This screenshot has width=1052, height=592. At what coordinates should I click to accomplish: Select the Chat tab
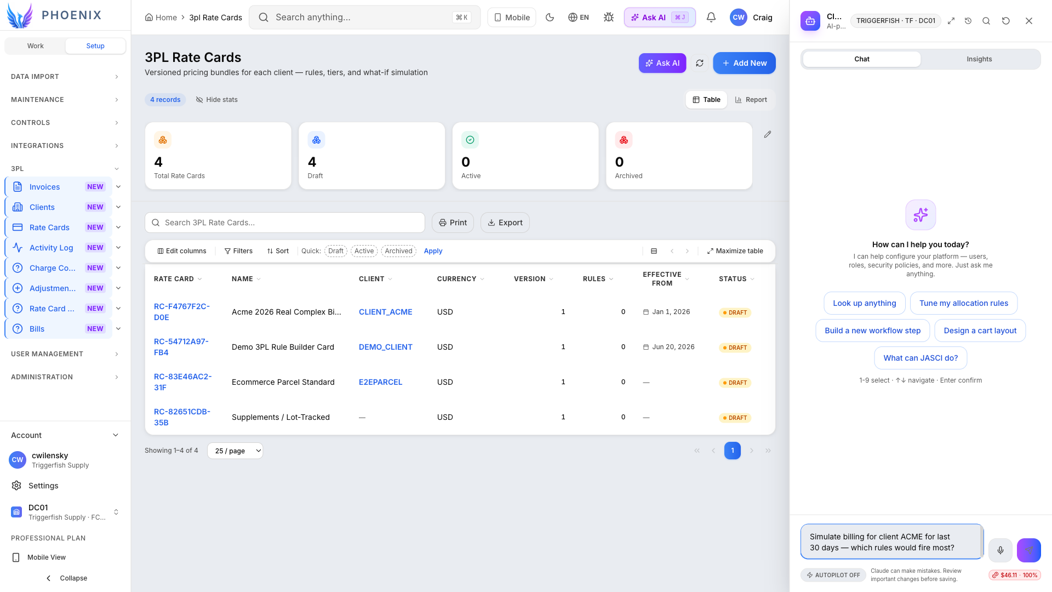(861, 59)
